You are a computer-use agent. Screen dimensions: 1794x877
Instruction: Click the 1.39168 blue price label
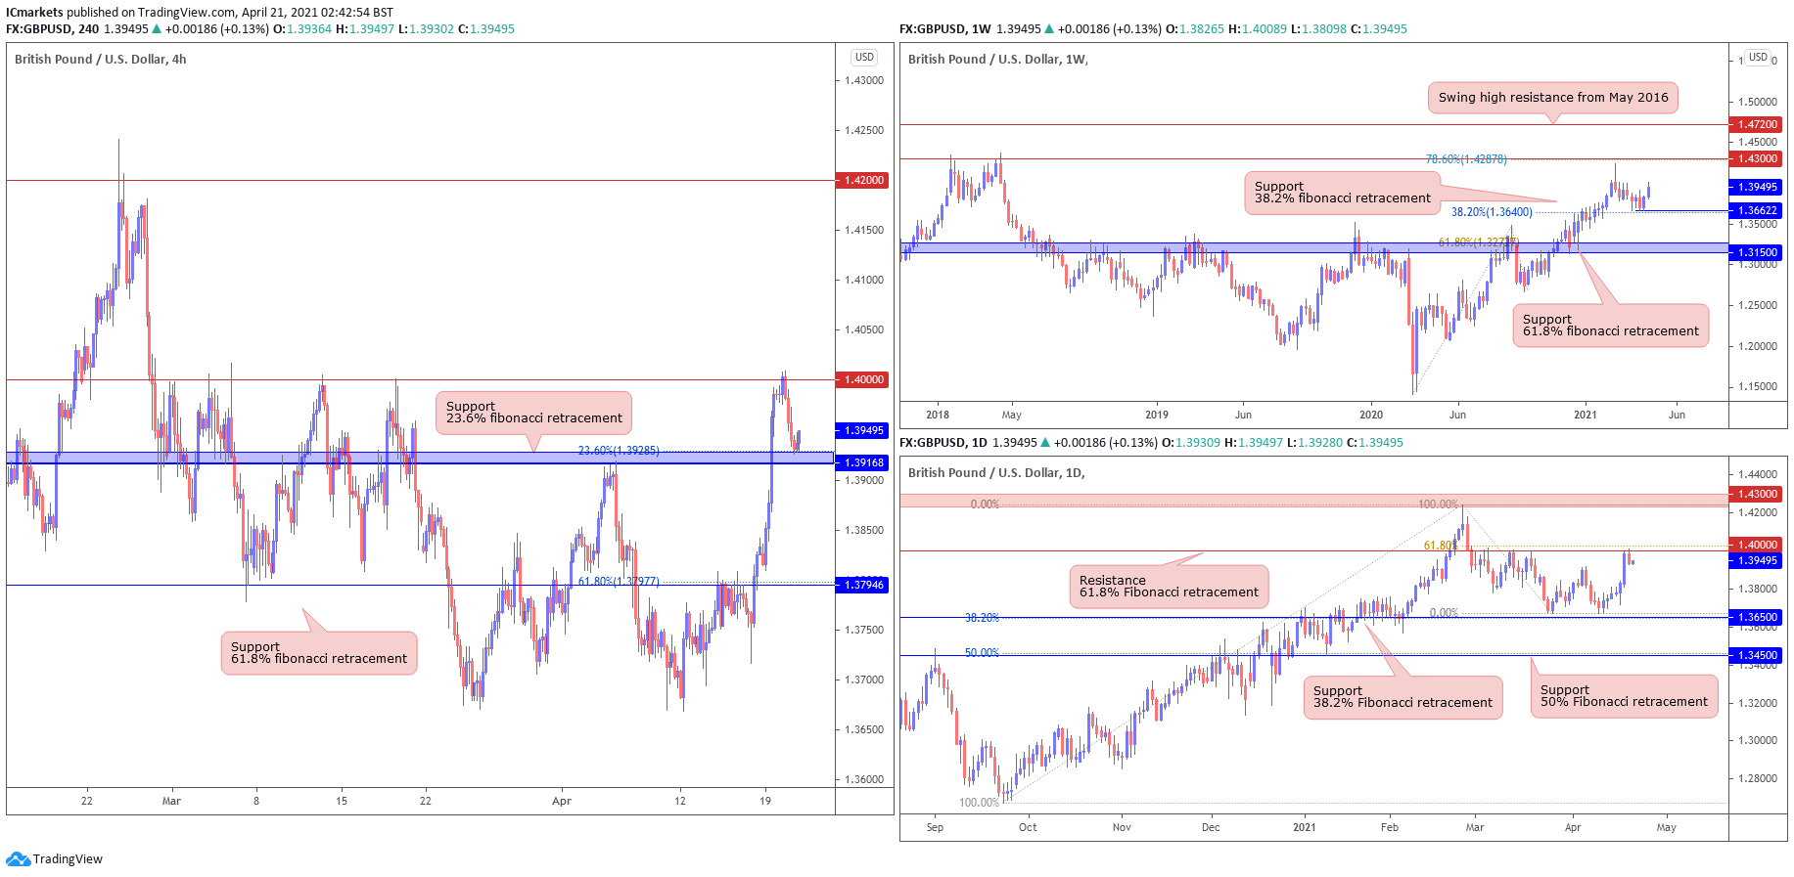(x=862, y=462)
